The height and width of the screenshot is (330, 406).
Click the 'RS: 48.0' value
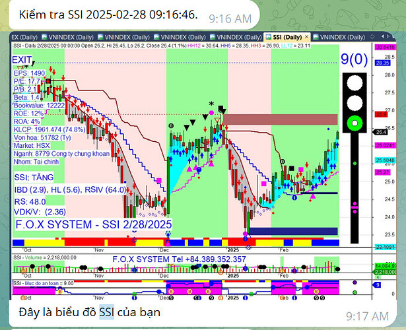(30, 202)
